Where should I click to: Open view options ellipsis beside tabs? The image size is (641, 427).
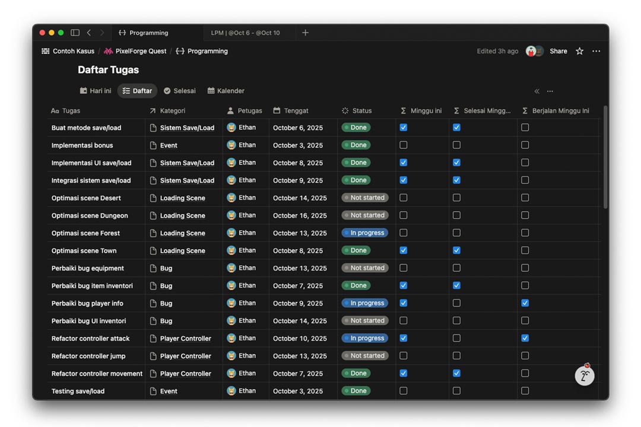tap(550, 91)
